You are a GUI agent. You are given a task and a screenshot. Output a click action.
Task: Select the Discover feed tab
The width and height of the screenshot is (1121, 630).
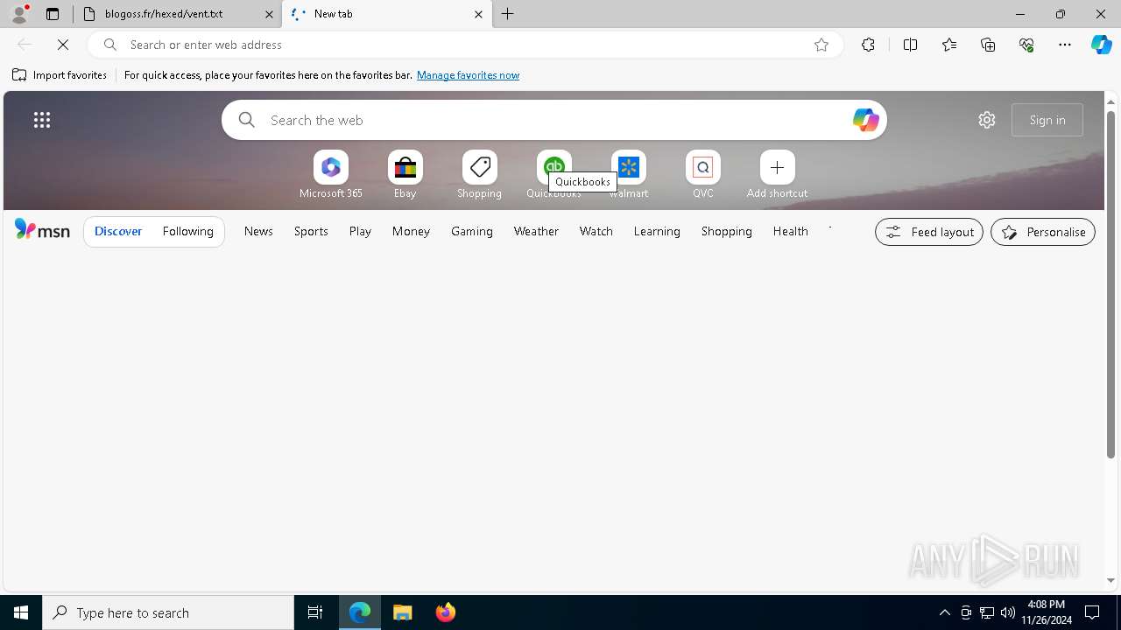(x=118, y=231)
